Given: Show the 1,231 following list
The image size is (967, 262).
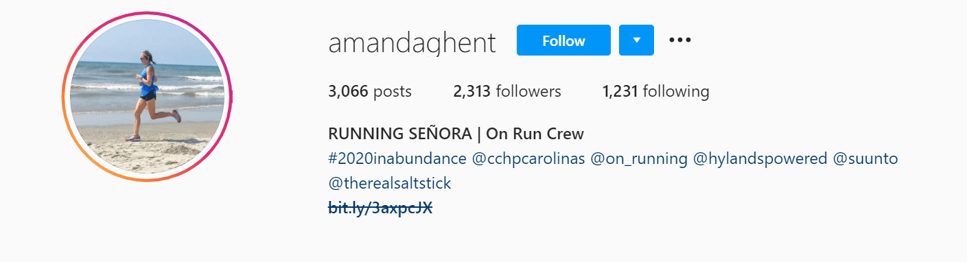Looking at the screenshot, I should click(x=656, y=91).
